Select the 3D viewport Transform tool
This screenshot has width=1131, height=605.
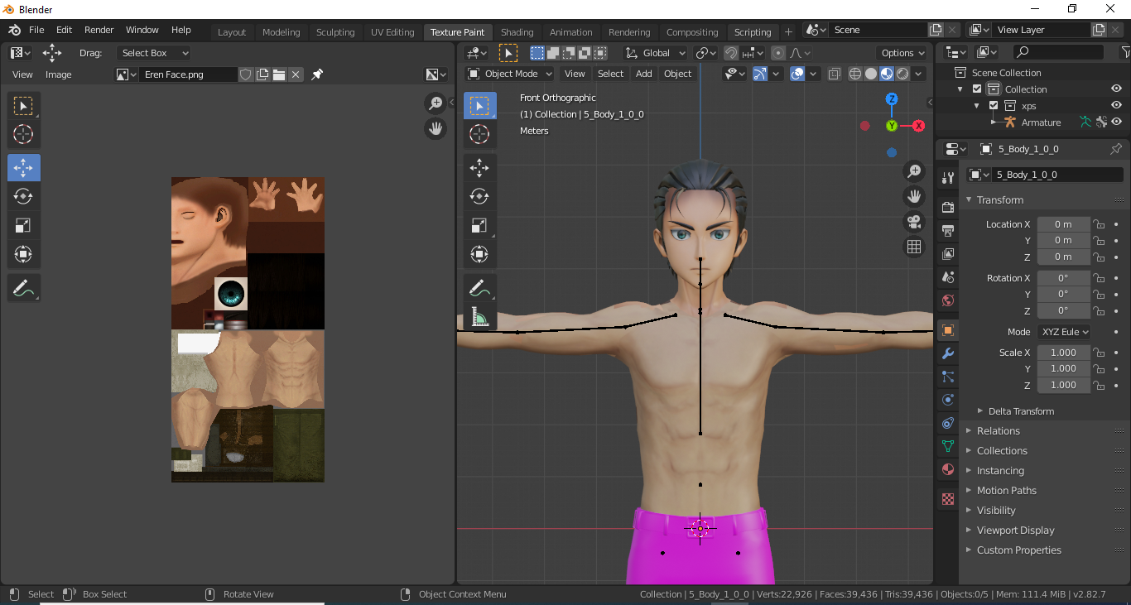click(x=479, y=254)
